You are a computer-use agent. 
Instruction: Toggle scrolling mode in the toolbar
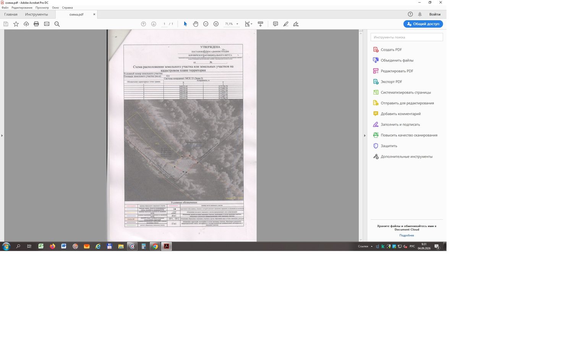tap(261, 24)
